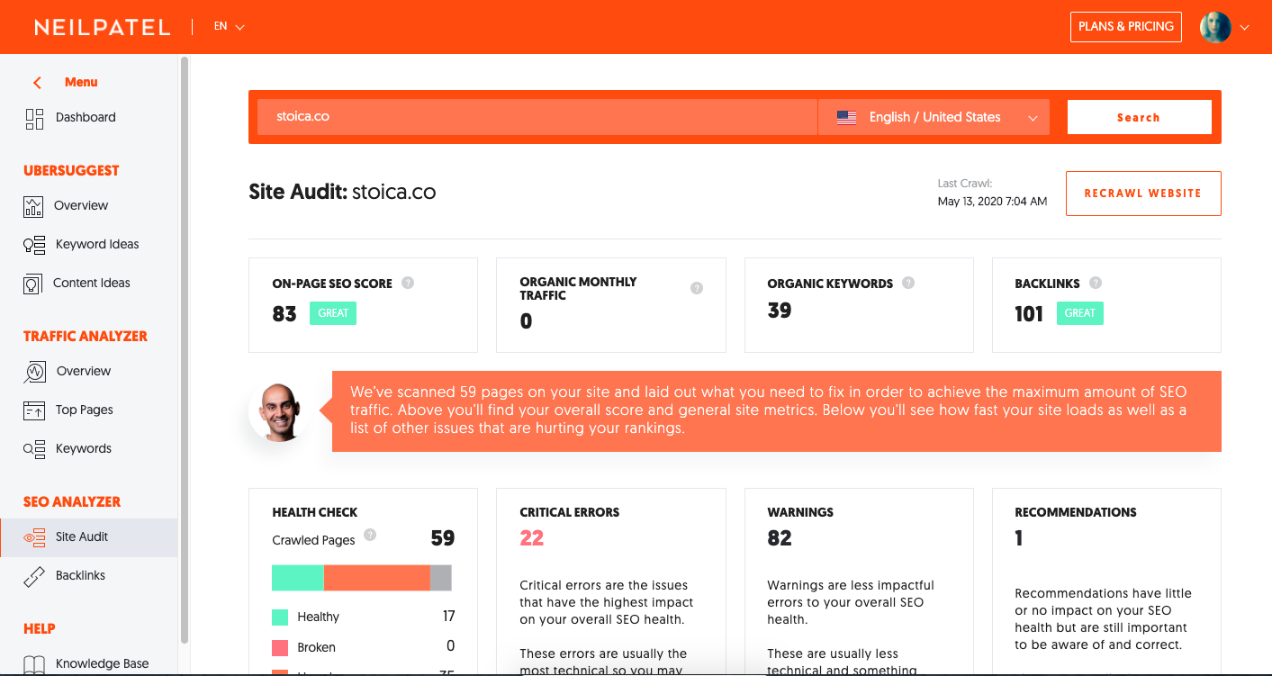Viewport: 1272px width, 676px height.
Task: Click the domain field containing stoica.co
Action: [x=537, y=117]
